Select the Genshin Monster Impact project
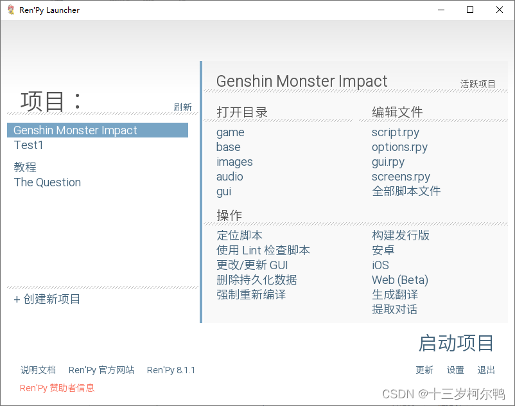 click(98, 130)
